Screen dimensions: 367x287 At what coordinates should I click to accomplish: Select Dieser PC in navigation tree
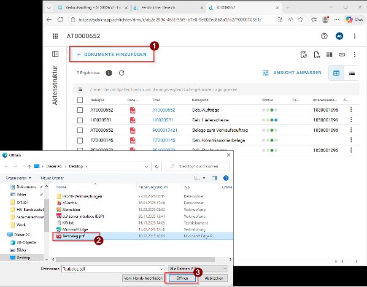(x=19, y=235)
